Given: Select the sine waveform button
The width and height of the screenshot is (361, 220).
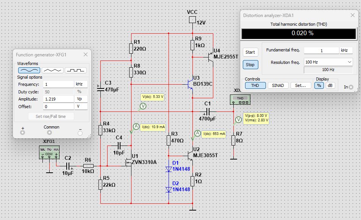Looking at the screenshot, I should click(x=29, y=70).
